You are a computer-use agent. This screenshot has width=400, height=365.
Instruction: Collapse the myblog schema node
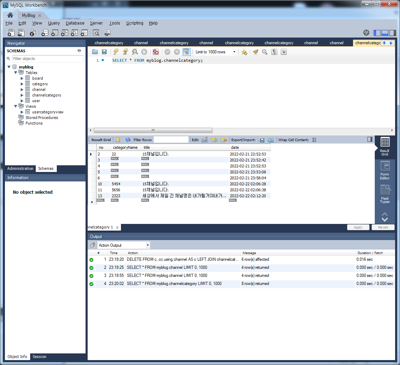click(9, 67)
